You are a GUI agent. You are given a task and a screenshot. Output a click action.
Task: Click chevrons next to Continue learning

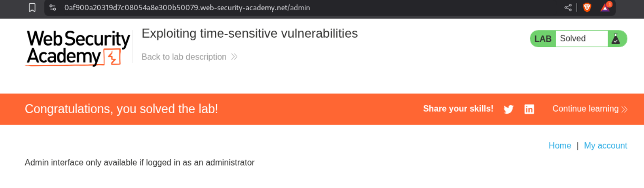[x=624, y=109]
